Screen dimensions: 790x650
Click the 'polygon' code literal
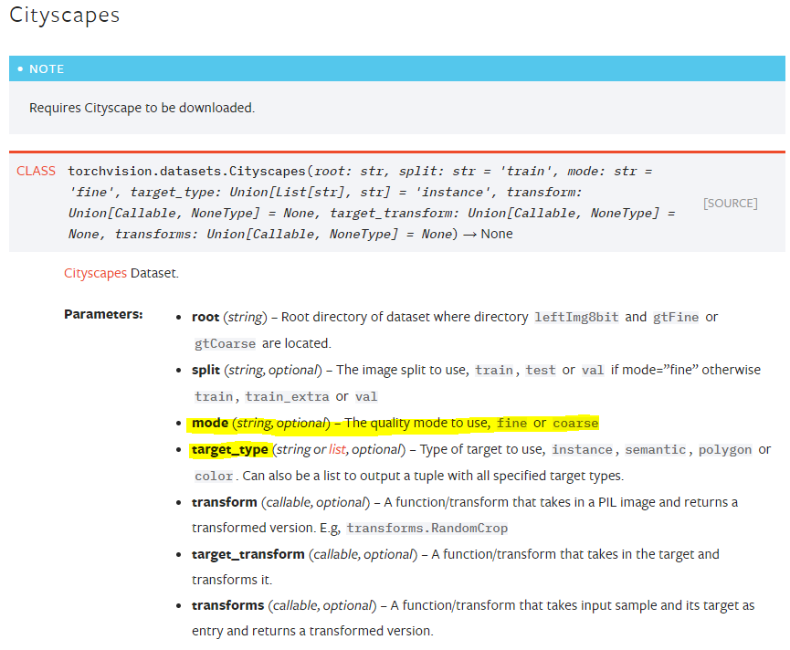coord(725,449)
